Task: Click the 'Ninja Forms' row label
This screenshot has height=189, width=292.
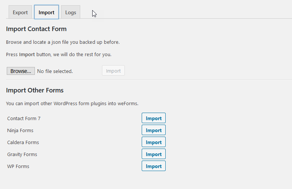Action: pyautogui.click(x=20, y=131)
